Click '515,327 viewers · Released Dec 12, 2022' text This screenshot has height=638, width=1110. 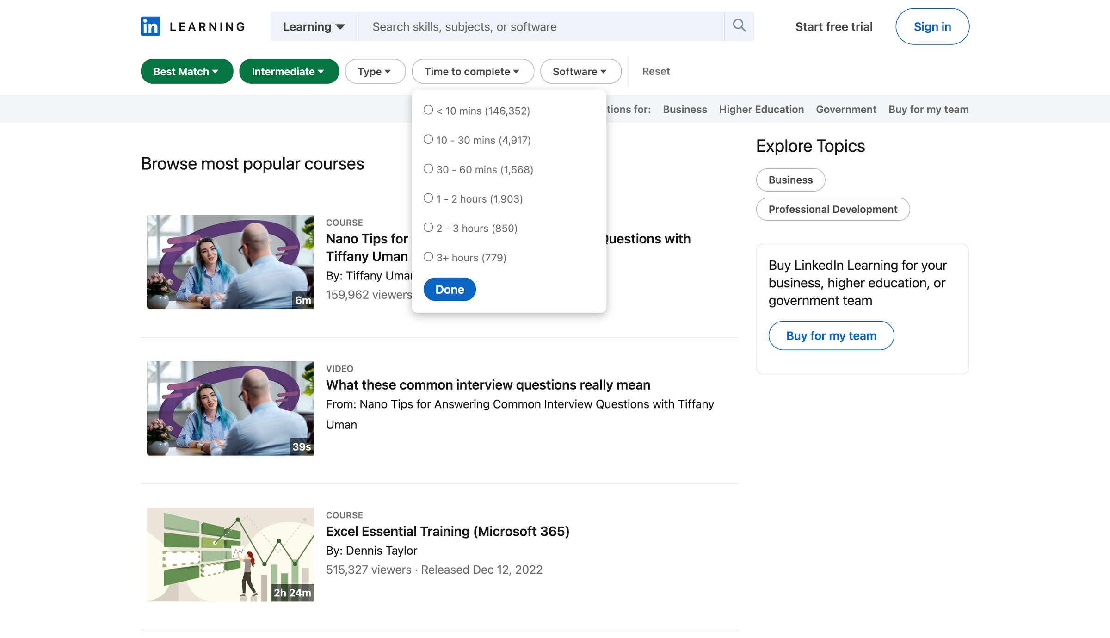tap(434, 569)
